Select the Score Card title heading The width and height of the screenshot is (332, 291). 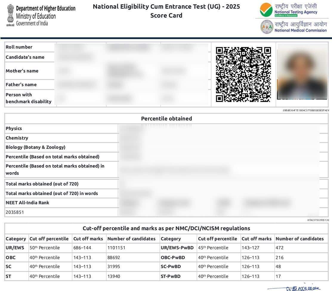(166, 16)
